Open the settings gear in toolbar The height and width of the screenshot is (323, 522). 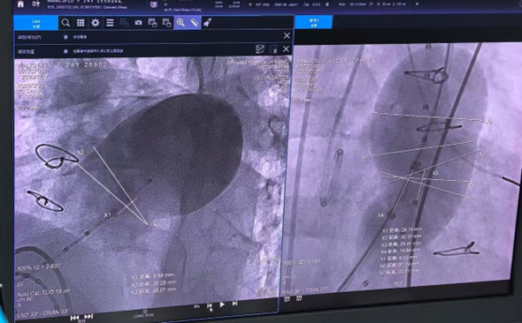click(x=96, y=23)
